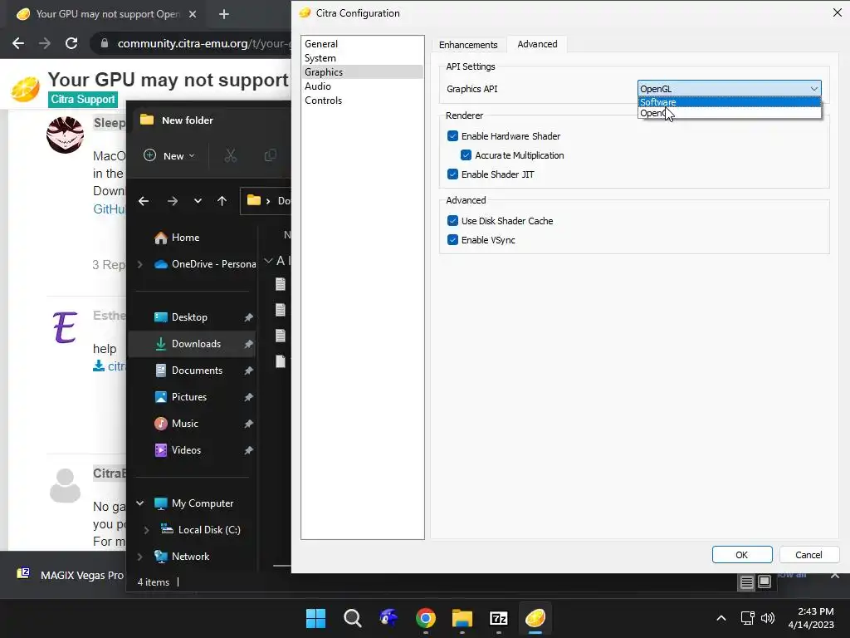Disable the Enable VSync checkbox
The image size is (850, 638).
coord(452,240)
